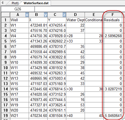Click cell with X value 476973.46
Viewport: 125px width, 120px height.
38,100
